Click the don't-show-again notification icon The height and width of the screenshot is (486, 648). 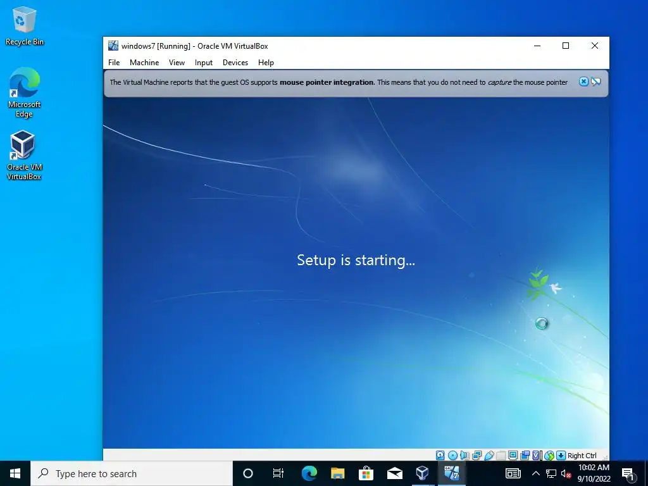tap(596, 82)
